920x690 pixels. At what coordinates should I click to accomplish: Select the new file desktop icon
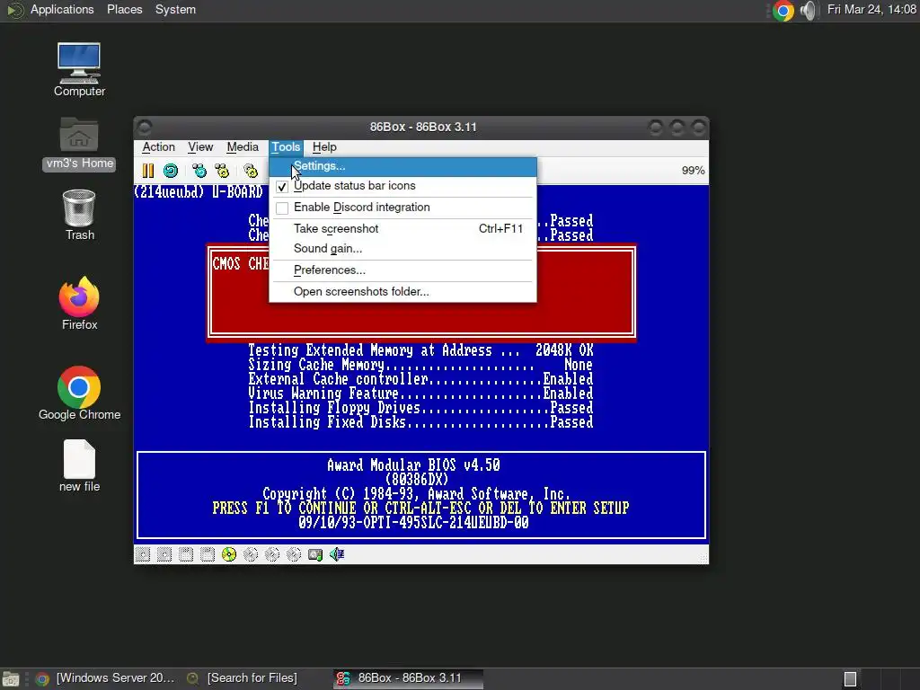(x=79, y=466)
